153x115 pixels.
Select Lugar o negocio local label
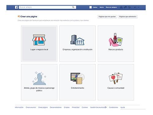(39, 50)
